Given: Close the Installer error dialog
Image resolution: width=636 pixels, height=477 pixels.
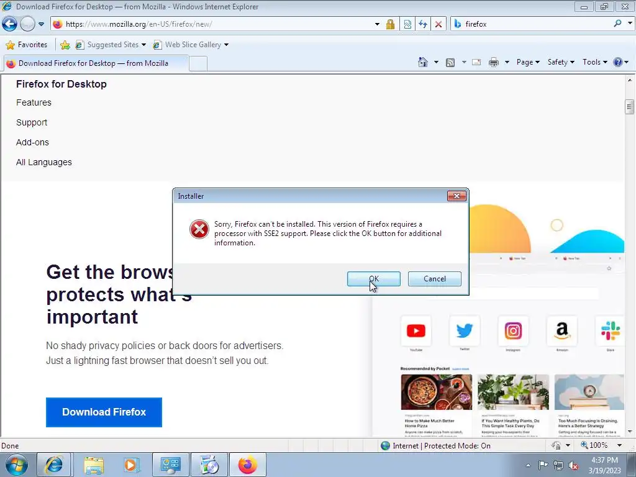Looking at the screenshot, I should [x=457, y=196].
